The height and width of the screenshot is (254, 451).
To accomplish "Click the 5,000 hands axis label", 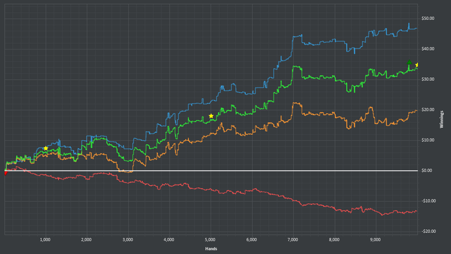I will [210, 240].
